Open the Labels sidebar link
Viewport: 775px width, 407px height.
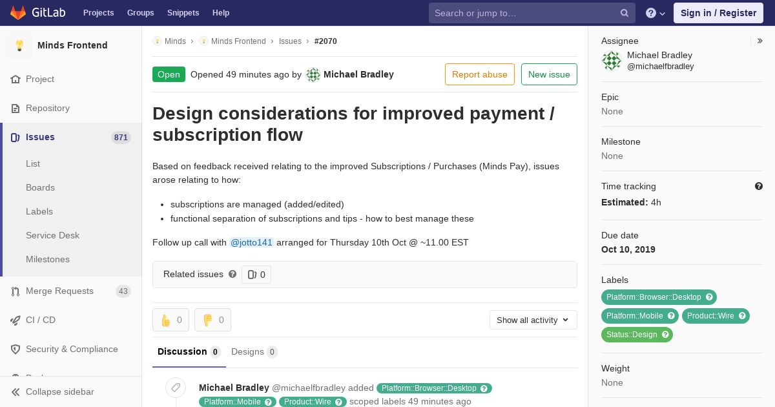(39, 211)
